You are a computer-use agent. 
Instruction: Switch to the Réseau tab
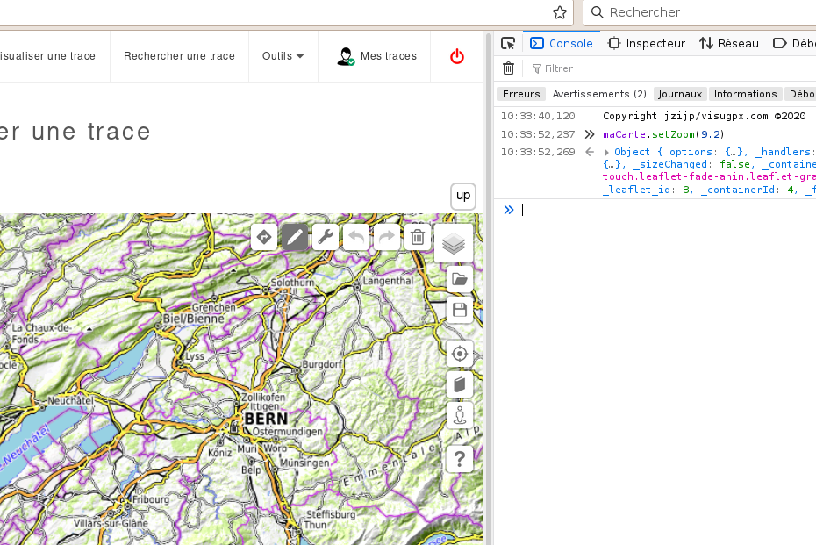(729, 43)
